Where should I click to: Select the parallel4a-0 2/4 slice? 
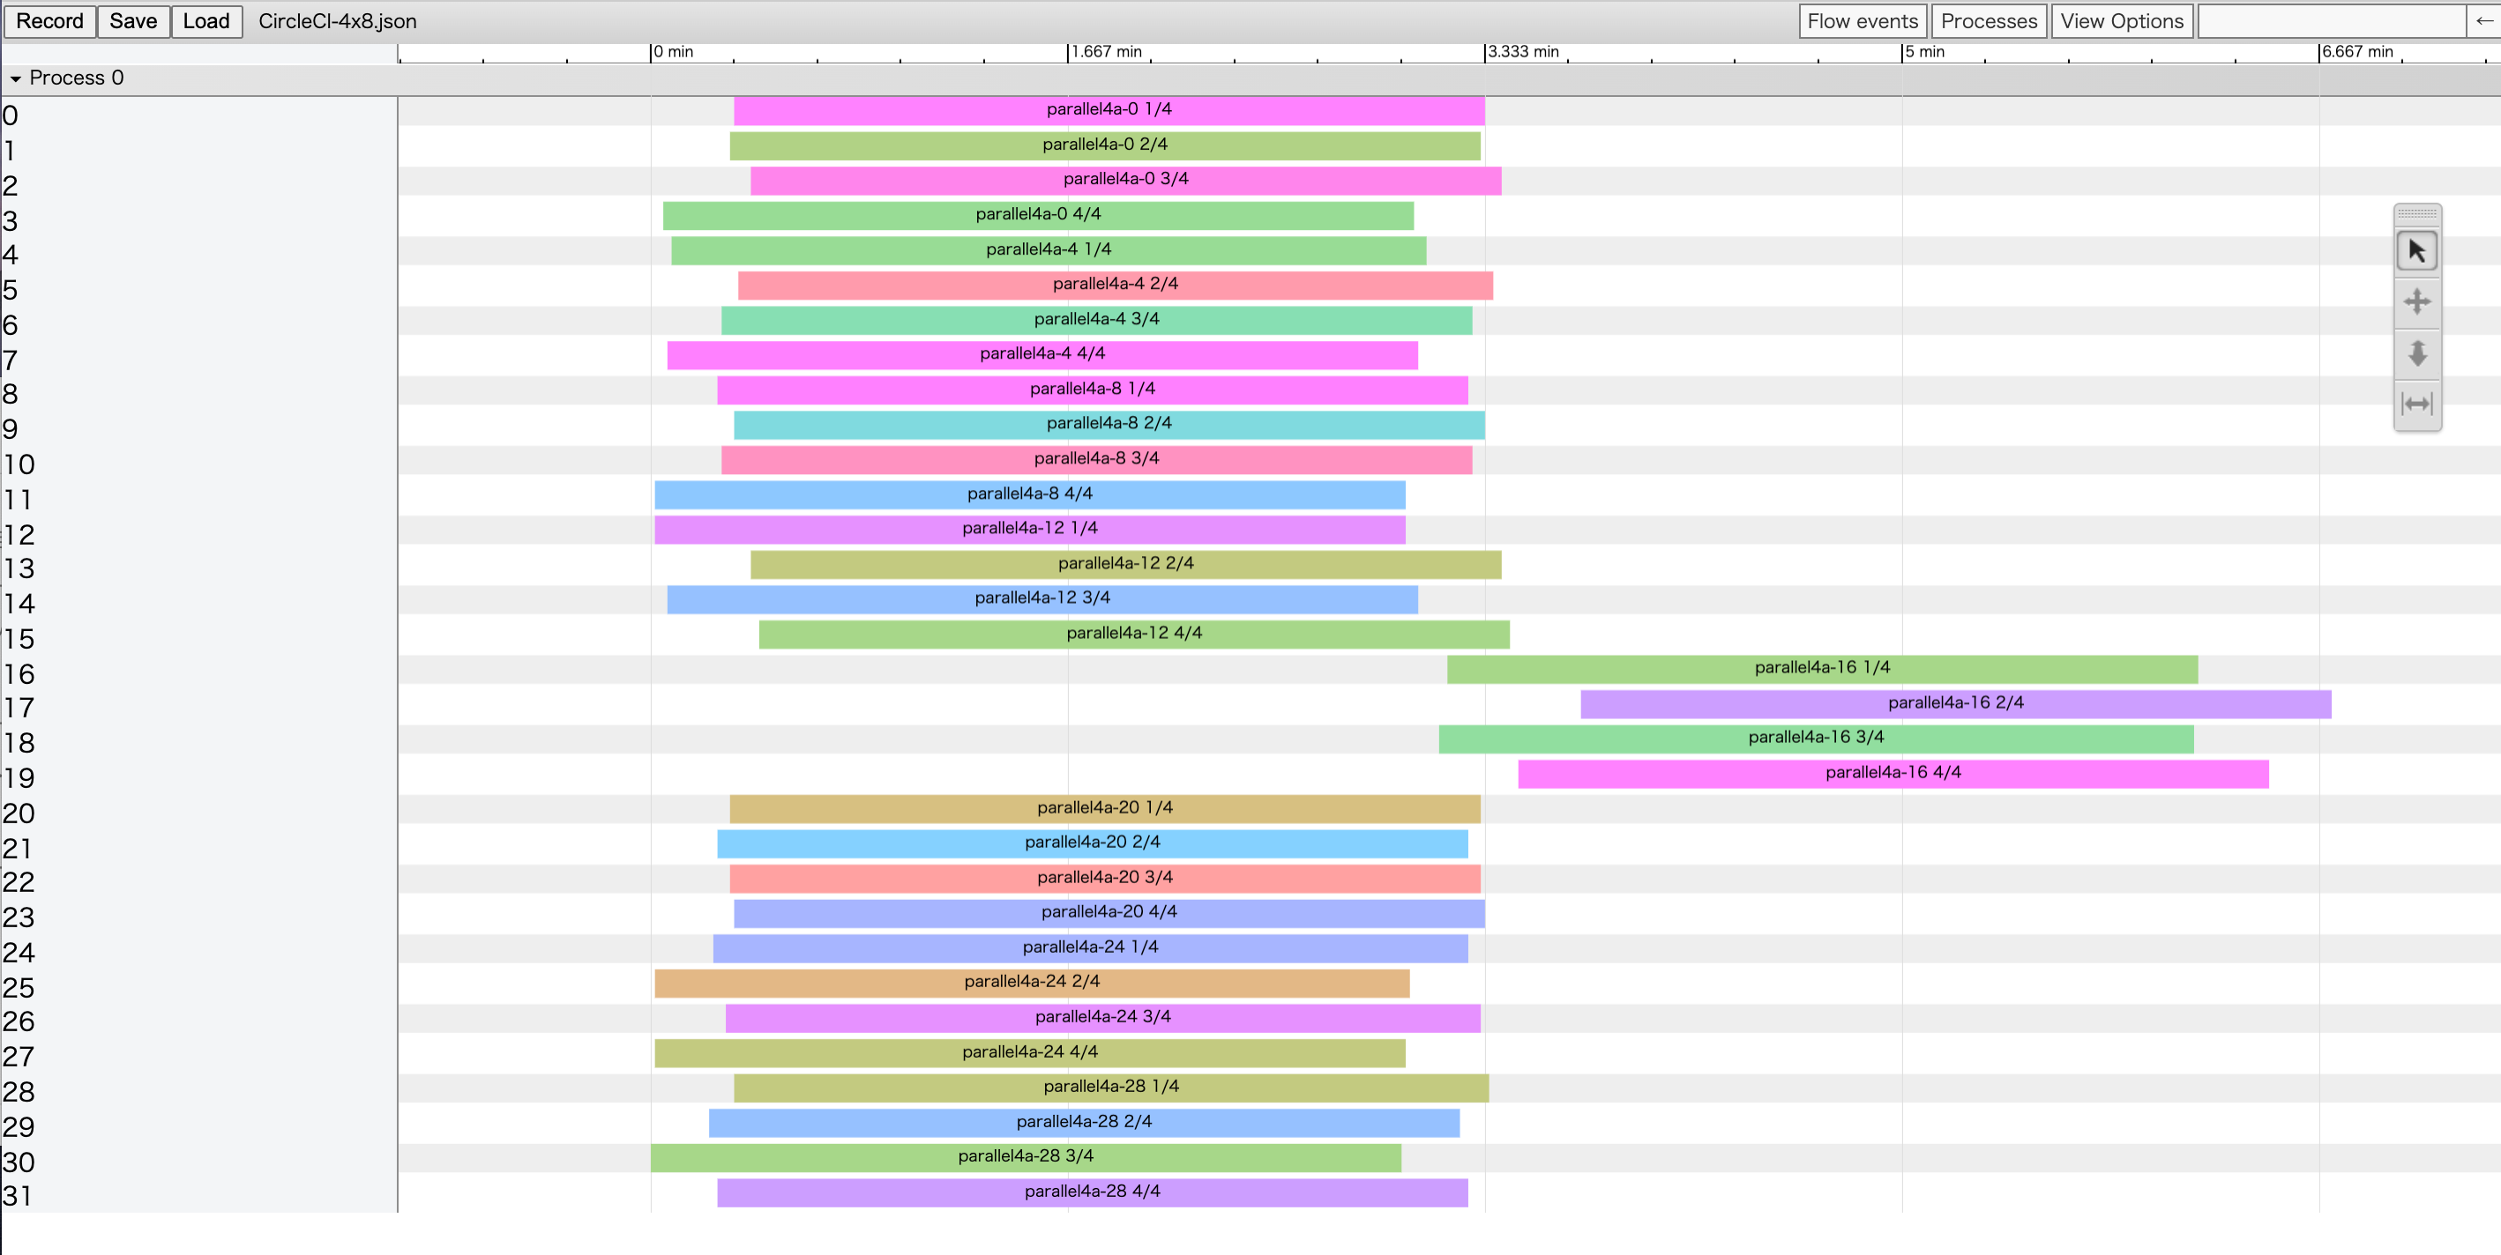tap(1105, 145)
